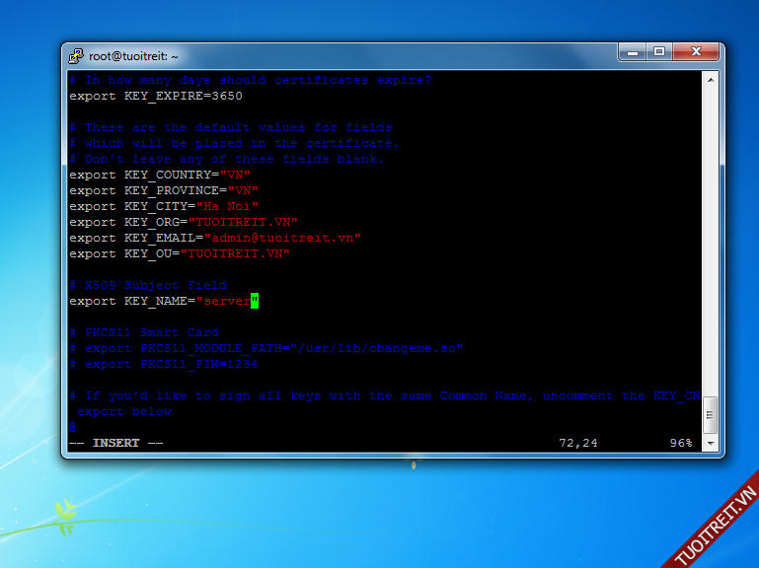The width and height of the screenshot is (759, 568).
Task: Click the green cursor after "server"
Action: click(x=254, y=301)
